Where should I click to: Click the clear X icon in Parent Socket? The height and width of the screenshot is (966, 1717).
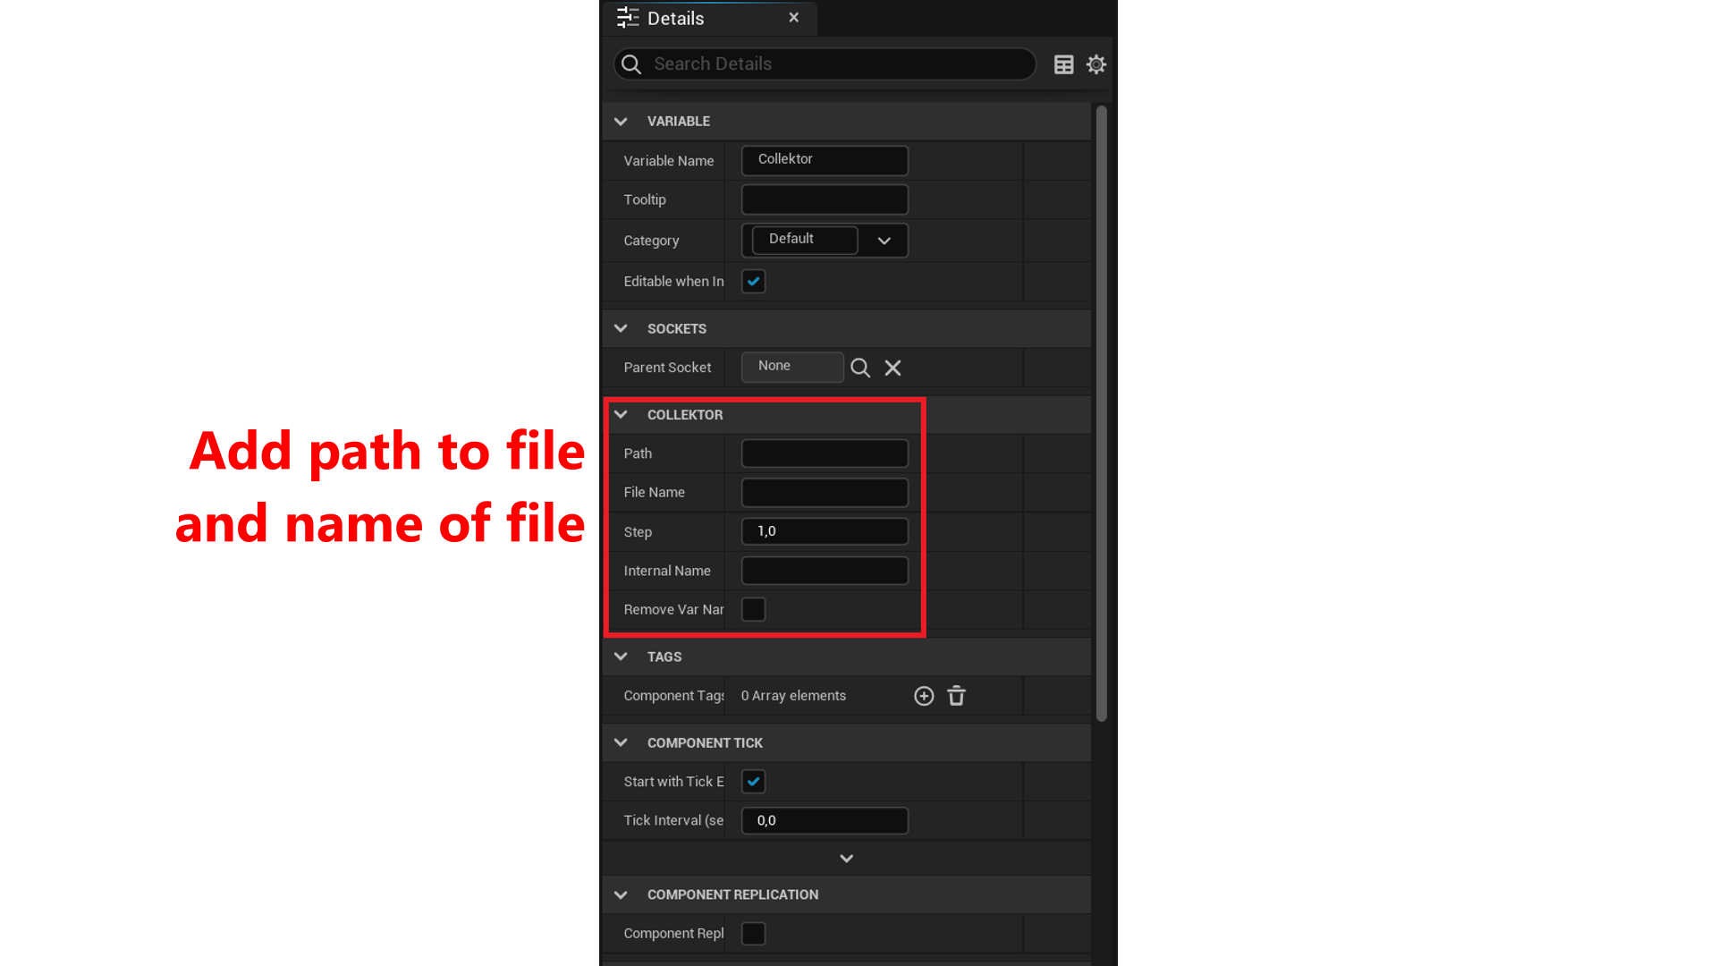pos(892,367)
